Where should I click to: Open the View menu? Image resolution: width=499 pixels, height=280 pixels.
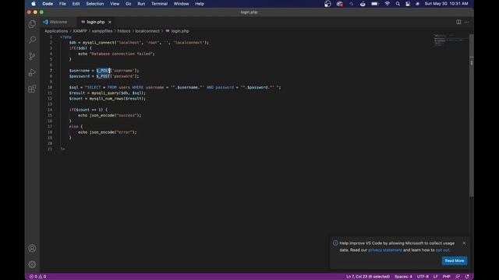click(x=115, y=4)
